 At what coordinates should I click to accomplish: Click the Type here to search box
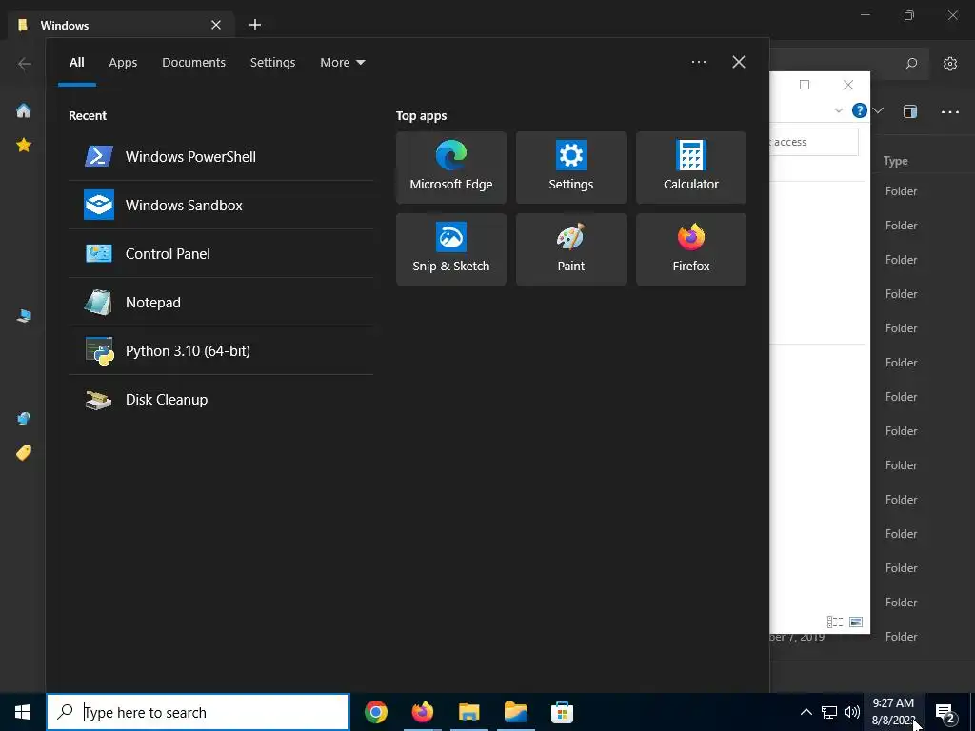(198, 712)
